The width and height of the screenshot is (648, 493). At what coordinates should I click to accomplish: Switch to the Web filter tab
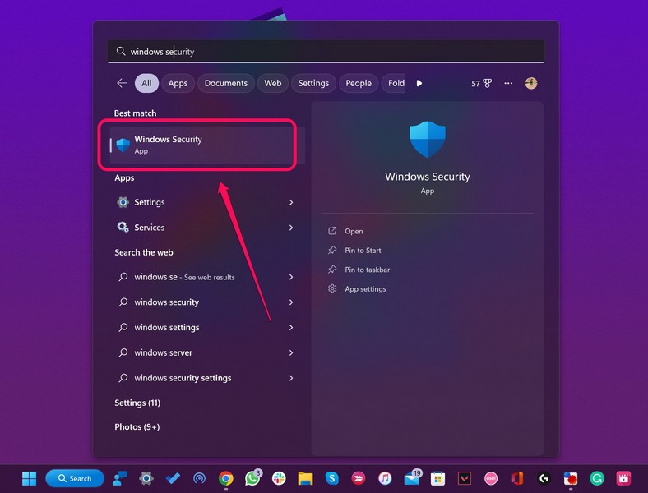click(x=273, y=83)
